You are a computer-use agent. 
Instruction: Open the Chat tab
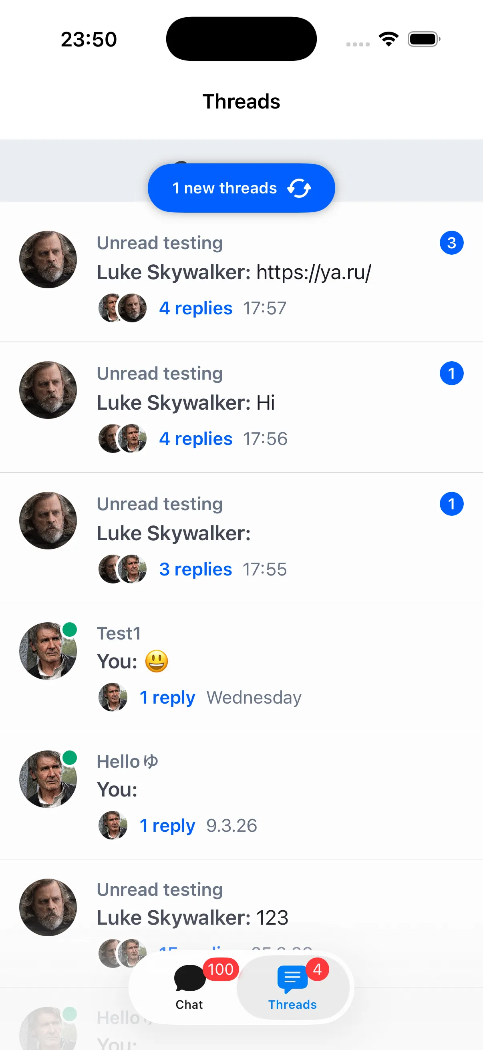click(189, 987)
